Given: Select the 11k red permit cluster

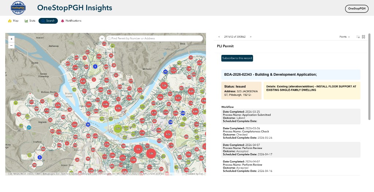Looking at the screenshot, I should 138,150.
